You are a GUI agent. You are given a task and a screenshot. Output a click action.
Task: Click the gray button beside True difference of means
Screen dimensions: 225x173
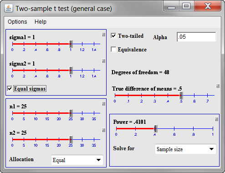[x=218, y=86]
